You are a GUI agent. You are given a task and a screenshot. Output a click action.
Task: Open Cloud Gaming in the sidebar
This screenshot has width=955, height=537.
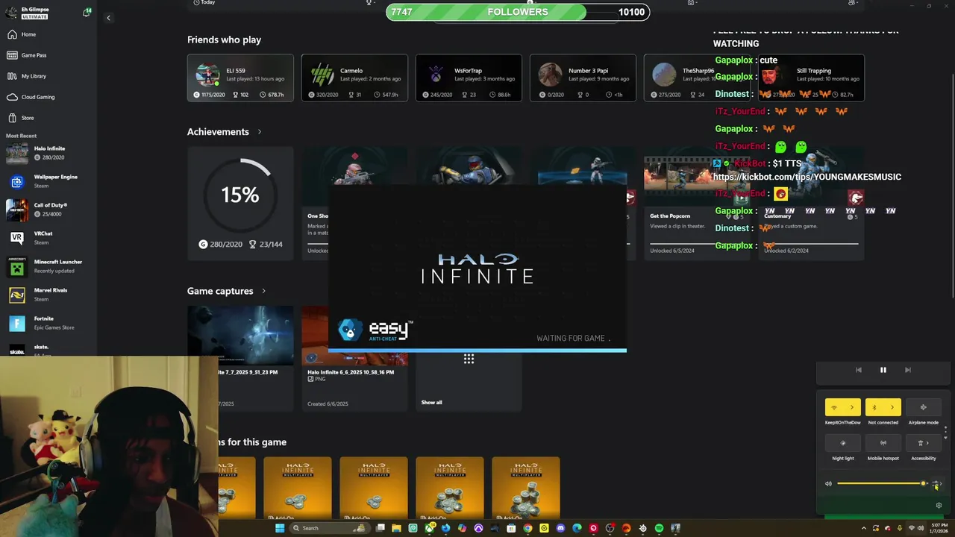(x=48, y=97)
